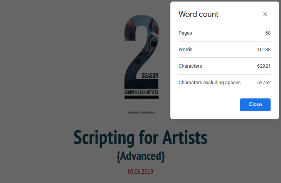Click the Characters label in the dialog
This screenshot has height=183, width=281.
click(190, 66)
